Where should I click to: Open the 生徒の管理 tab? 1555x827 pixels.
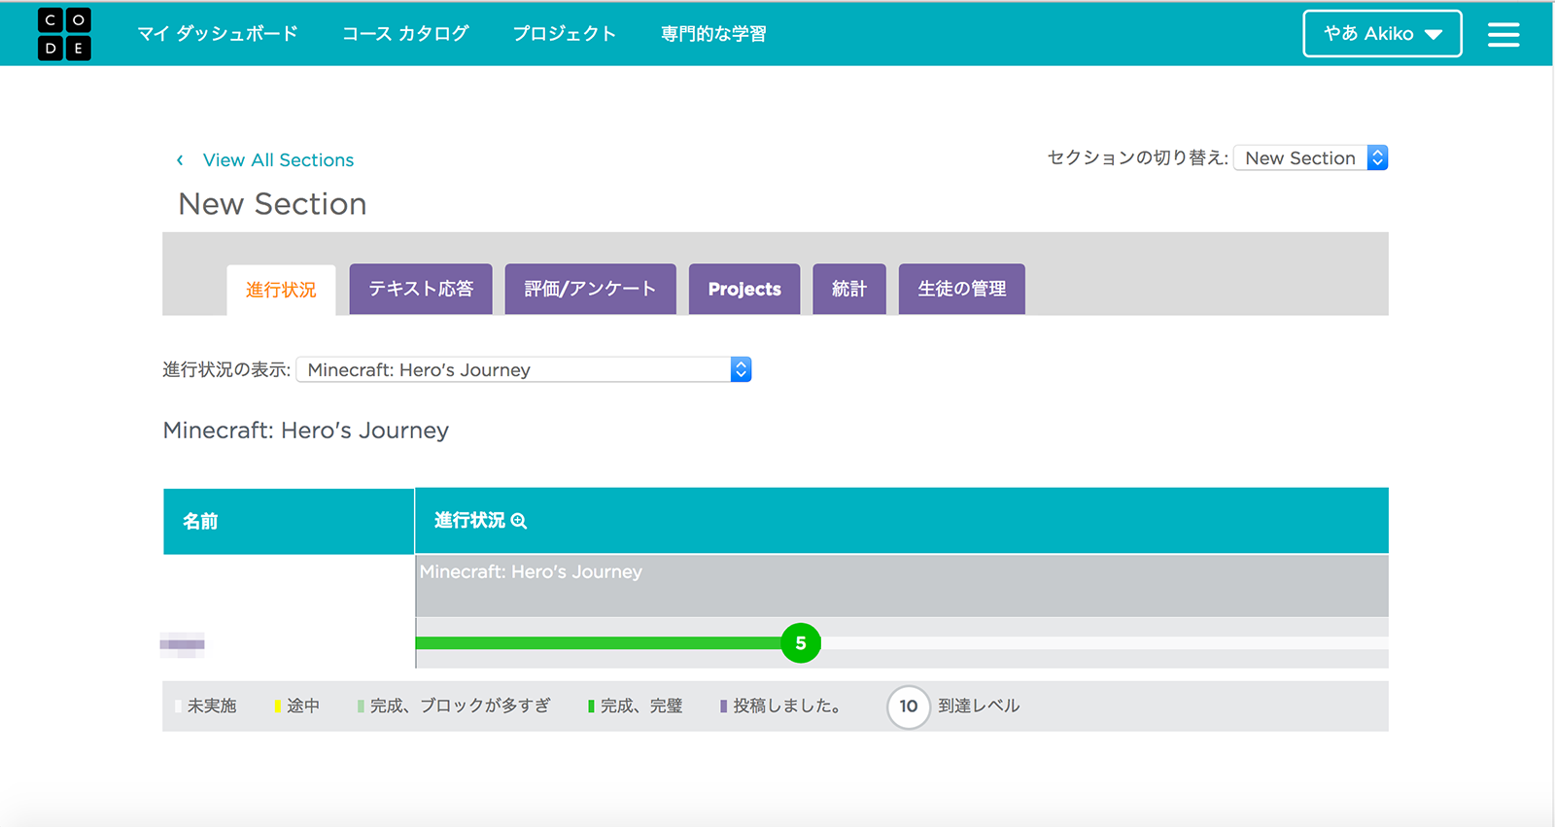(962, 289)
